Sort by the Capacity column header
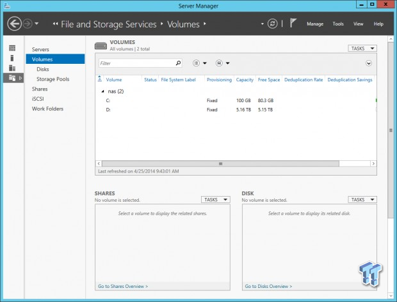The image size is (397, 302). click(245, 80)
